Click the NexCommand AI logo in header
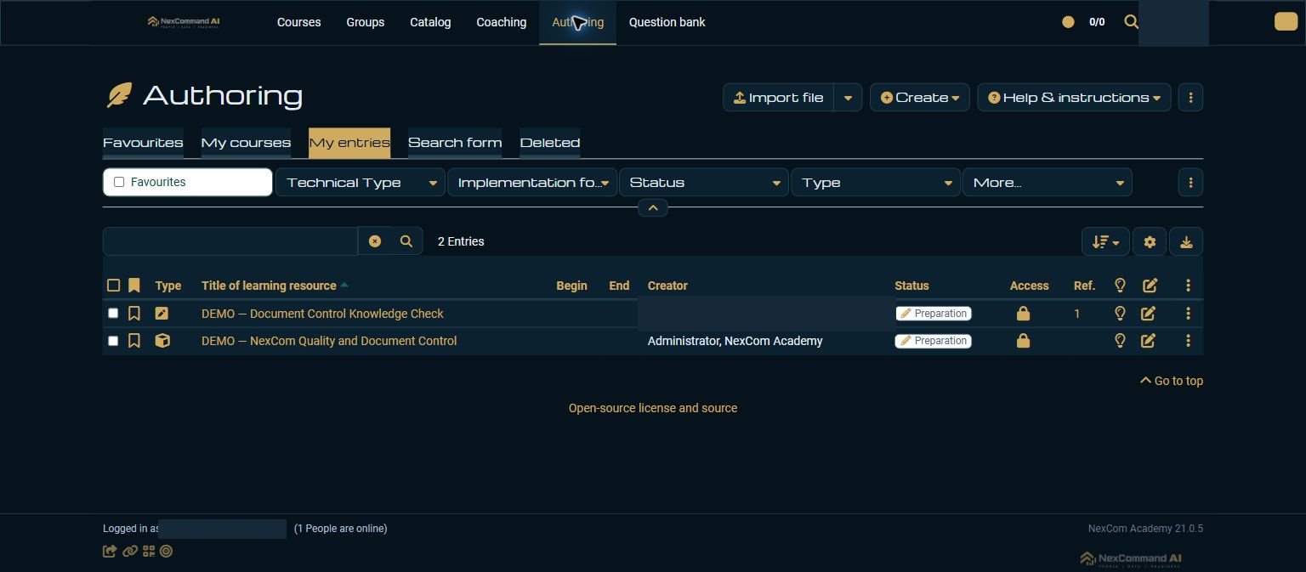Screen dimensions: 1306x572 pyautogui.click(x=184, y=22)
